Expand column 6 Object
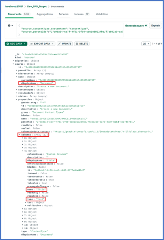The width and height of the screenshot is (164, 240). click(23, 212)
